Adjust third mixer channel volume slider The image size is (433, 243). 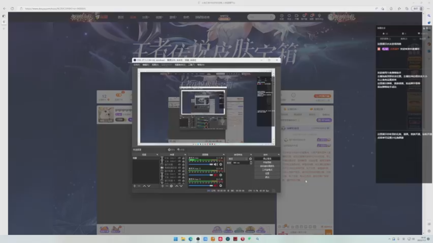[x=201, y=186]
